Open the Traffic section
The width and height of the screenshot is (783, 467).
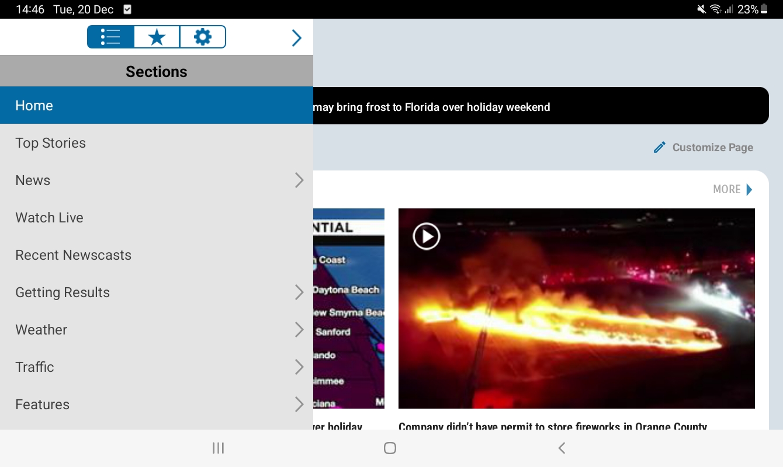[x=157, y=367]
